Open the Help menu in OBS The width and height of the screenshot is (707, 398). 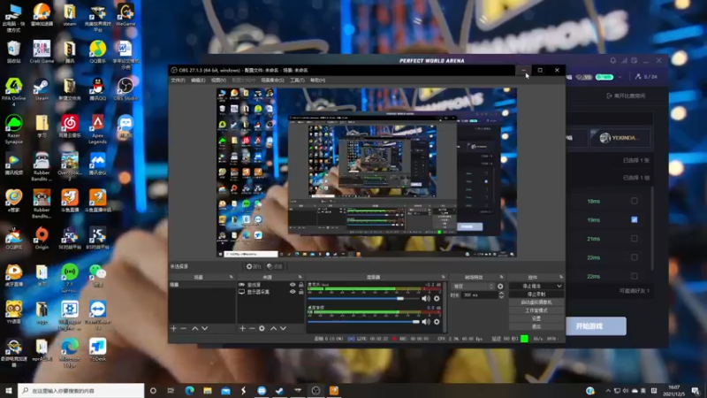click(317, 80)
